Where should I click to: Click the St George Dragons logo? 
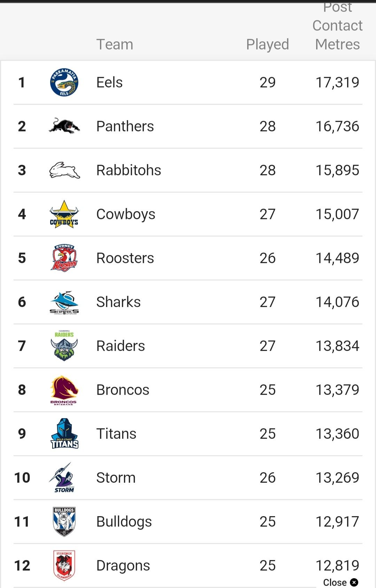(x=64, y=565)
